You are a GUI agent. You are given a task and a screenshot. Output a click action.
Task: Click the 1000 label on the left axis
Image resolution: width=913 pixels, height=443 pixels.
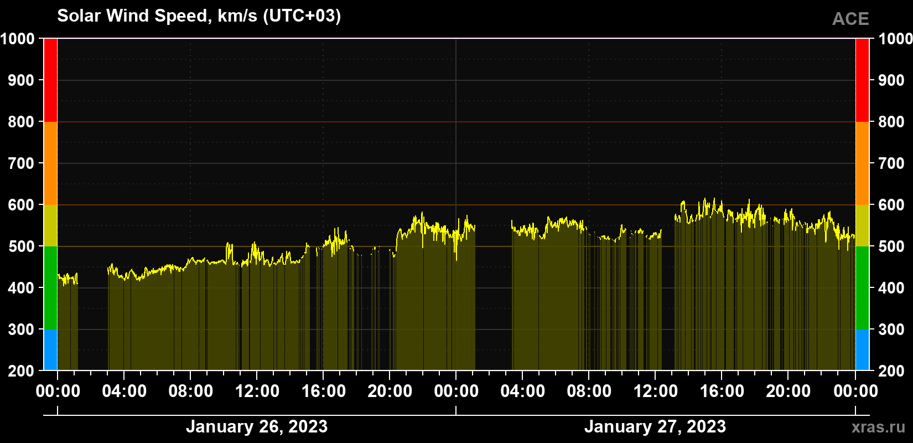[x=17, y=39]
